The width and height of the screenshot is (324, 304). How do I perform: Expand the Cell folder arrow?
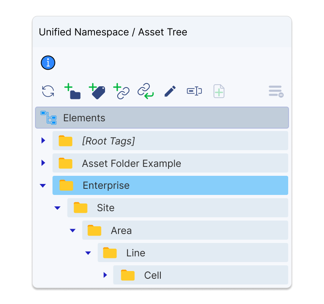[x=105, y=275]
